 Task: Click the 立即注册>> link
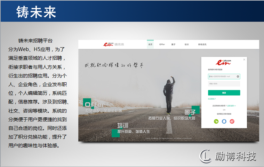coord(232,106)
